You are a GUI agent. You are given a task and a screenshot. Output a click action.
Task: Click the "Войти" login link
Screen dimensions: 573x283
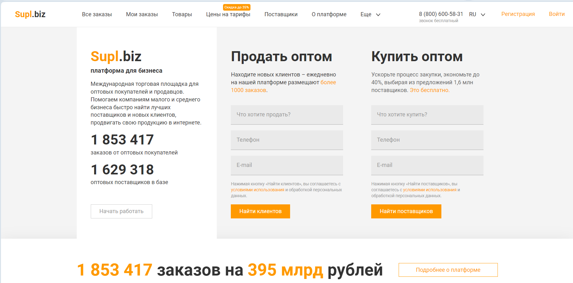pyautogui.click(x=557, y=14)
